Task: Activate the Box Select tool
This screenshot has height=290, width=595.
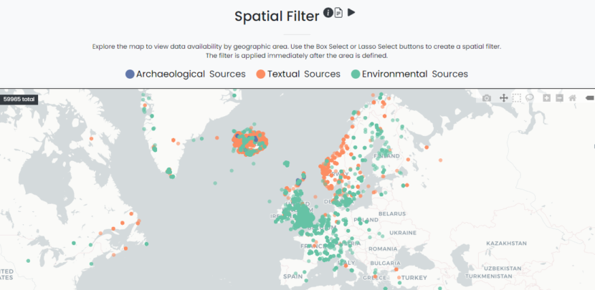Action: (517, 97)
